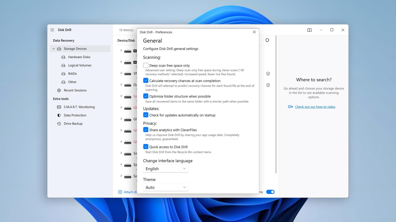This screenshot has height=222, width=396.
Task: Select the S.M.A.R.T. Monitoring tool
Action: (x=79, y=107)
